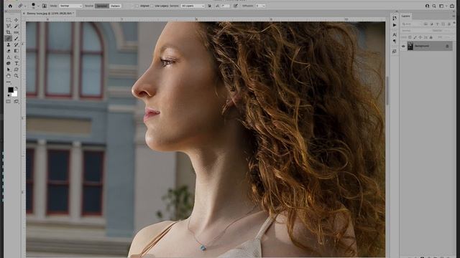Hide the Background layer

[403, 46]
